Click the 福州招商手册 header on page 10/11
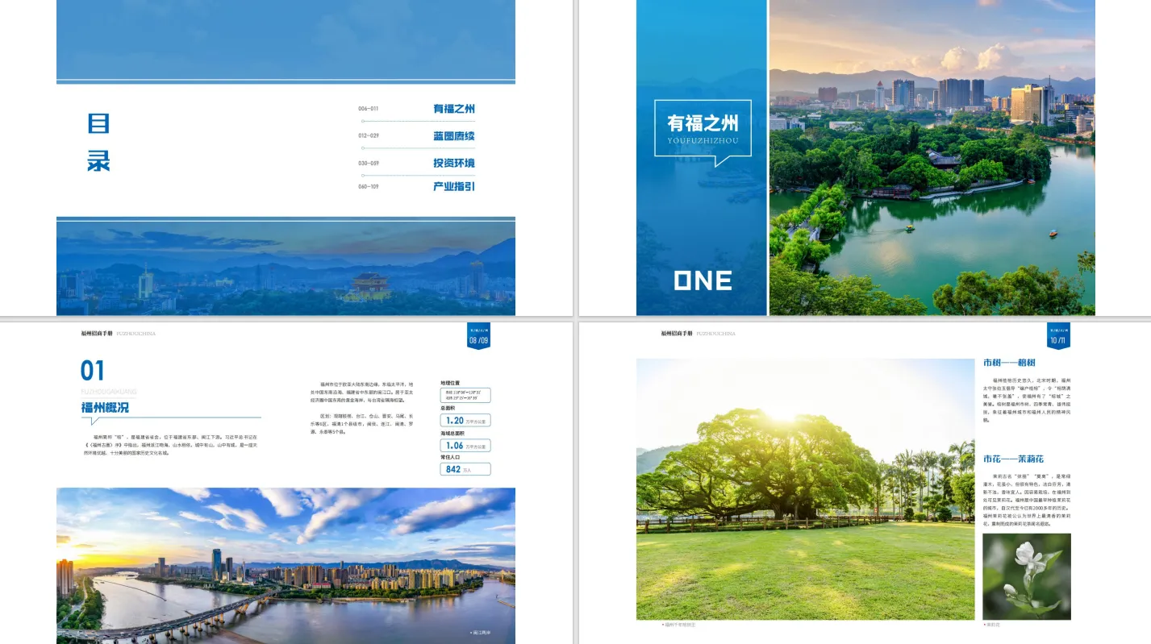The width and height of the screenshot is (1151, 644). (x=677, y=333)
